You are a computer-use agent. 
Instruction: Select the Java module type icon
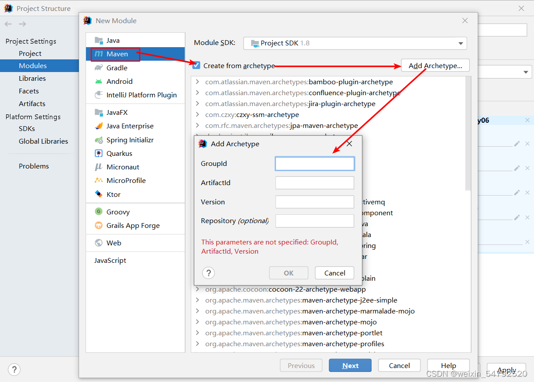(x=99, y=40)
